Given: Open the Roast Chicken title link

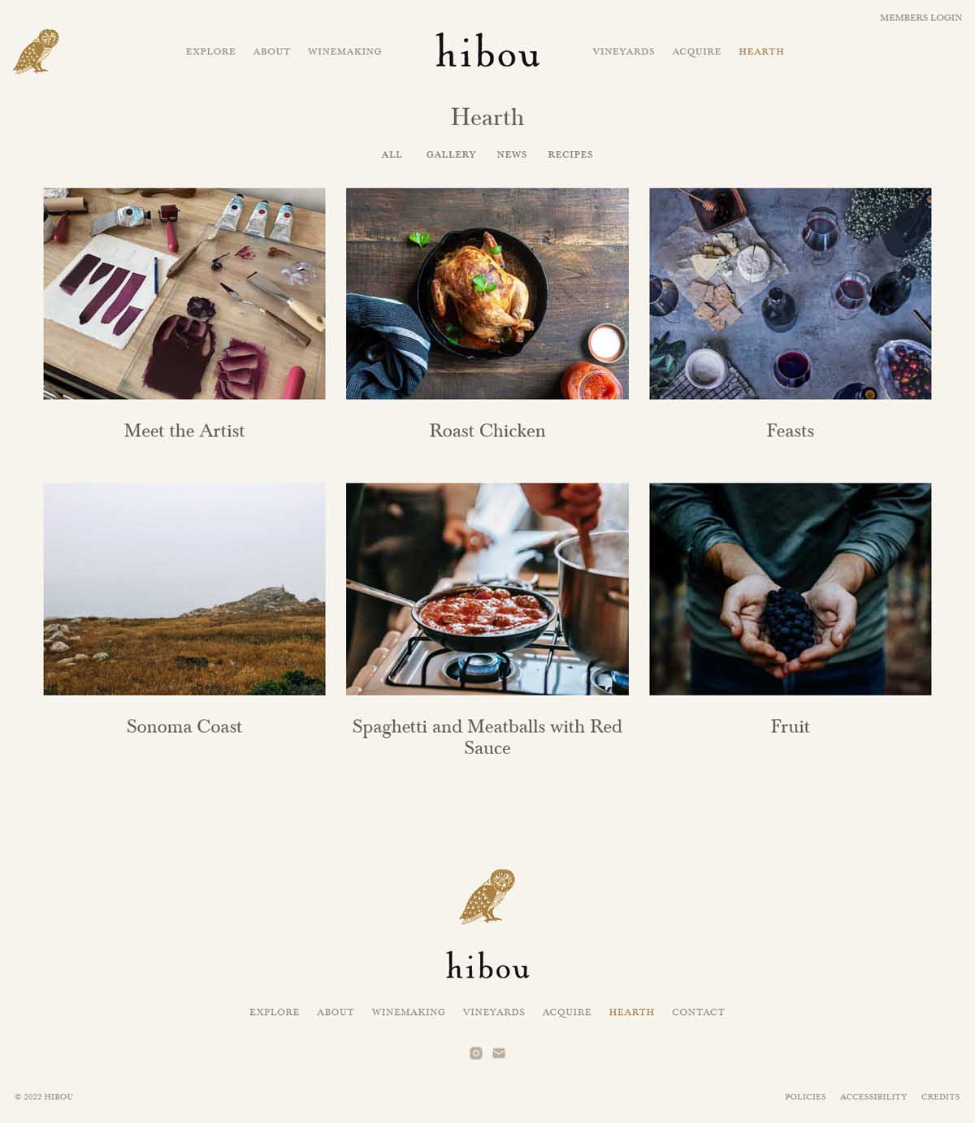Looking at the screenshot, I should [x=487, y=431].
